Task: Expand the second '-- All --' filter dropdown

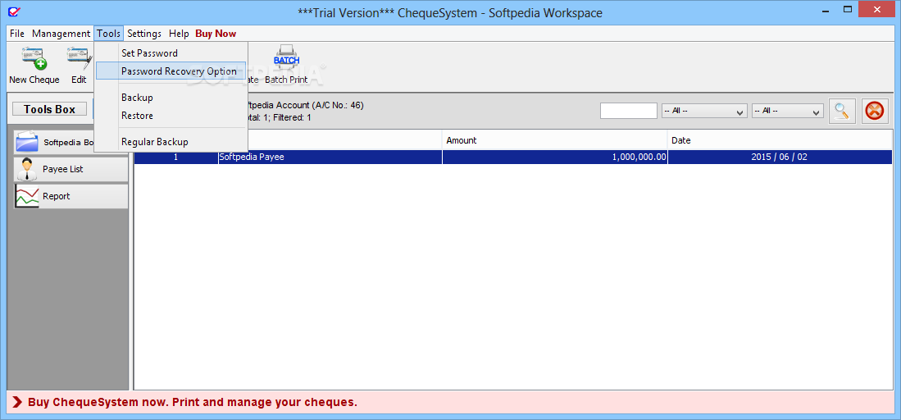Action: tap(788, 111)
